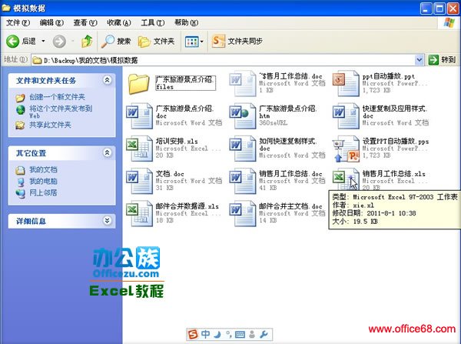Viewport: 461px width, 344px height.
Task: Open the Search (搜索) toolbar button
Action: (115, 42)
